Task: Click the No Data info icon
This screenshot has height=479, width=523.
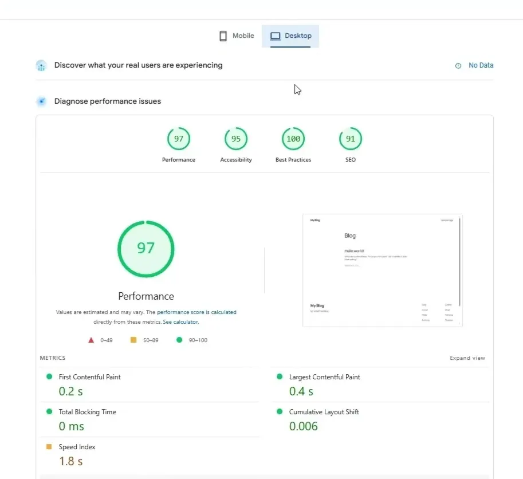Action: [458, 66]
